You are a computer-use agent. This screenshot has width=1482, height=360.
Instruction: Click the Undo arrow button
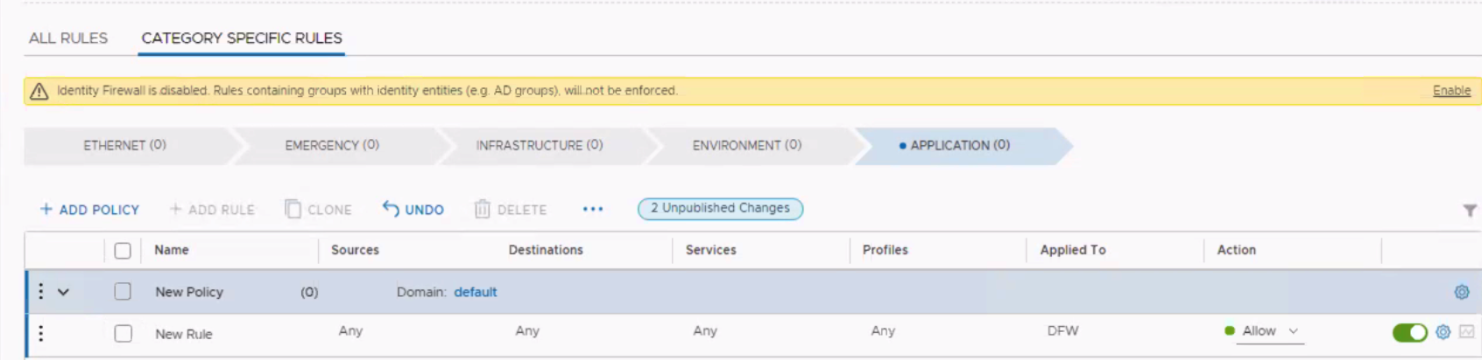(413, 210)
